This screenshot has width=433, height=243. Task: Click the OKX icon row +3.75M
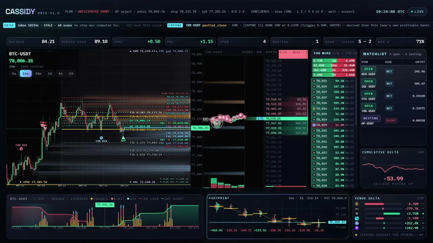pos(356,214)
